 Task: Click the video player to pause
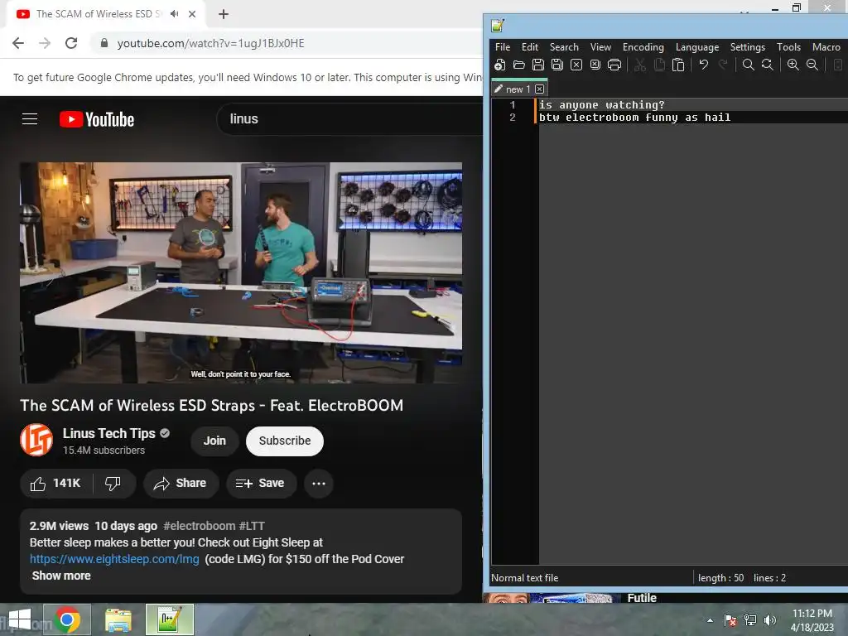[241, 273]
